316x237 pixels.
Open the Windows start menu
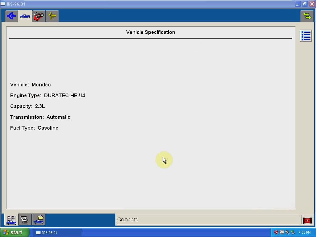[x=15, y=232]
